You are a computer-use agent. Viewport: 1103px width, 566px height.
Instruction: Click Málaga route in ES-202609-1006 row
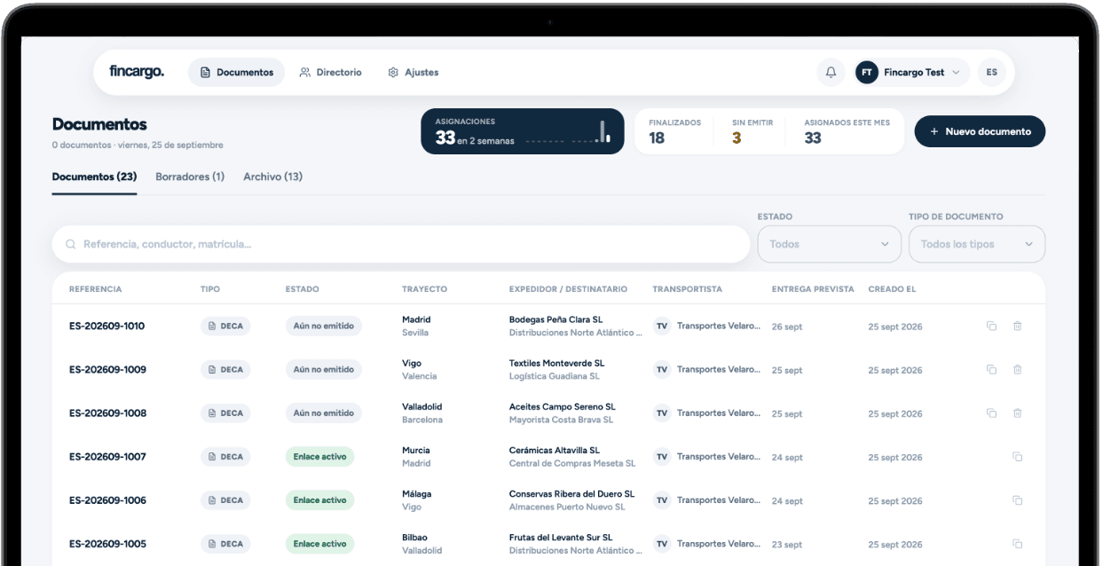coord(415,493)
